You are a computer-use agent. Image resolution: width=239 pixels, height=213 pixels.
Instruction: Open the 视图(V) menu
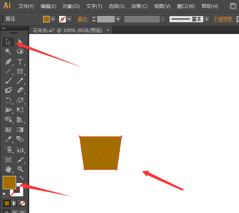click(x=162, y=6)
